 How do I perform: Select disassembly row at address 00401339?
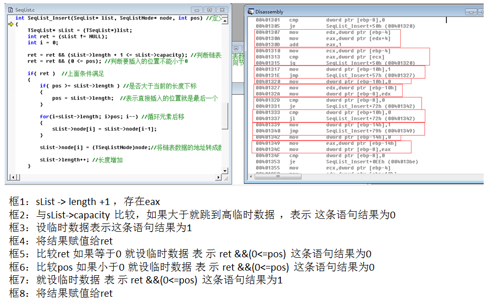[323, 125]
